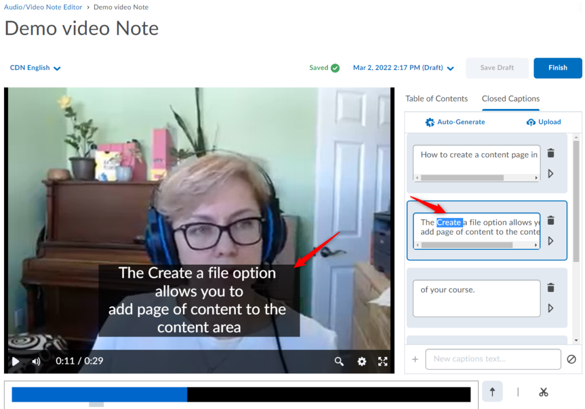Click the Finish button
This screenshot has height=409, width=585.
coord(558,68)
